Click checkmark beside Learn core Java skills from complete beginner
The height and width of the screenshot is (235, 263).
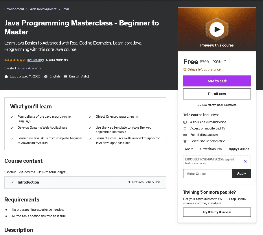pos(12,138)
